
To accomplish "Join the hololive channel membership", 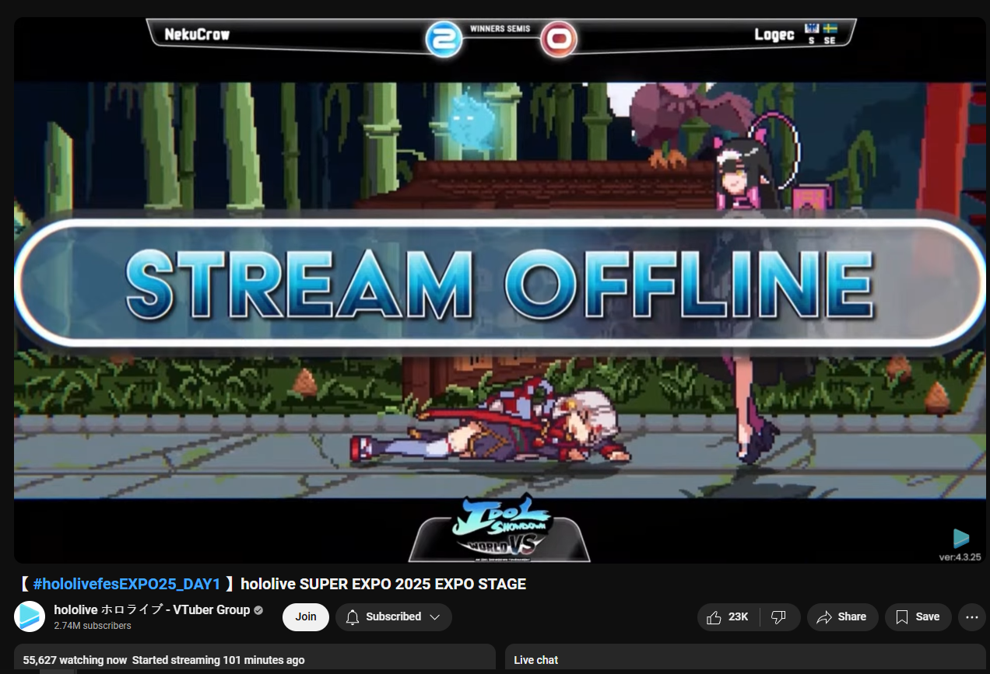I will [x=306, y=617].
